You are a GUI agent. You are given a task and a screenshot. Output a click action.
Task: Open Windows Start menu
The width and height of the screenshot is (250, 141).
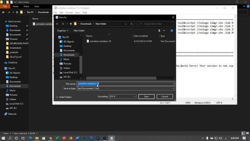[3, 138]
